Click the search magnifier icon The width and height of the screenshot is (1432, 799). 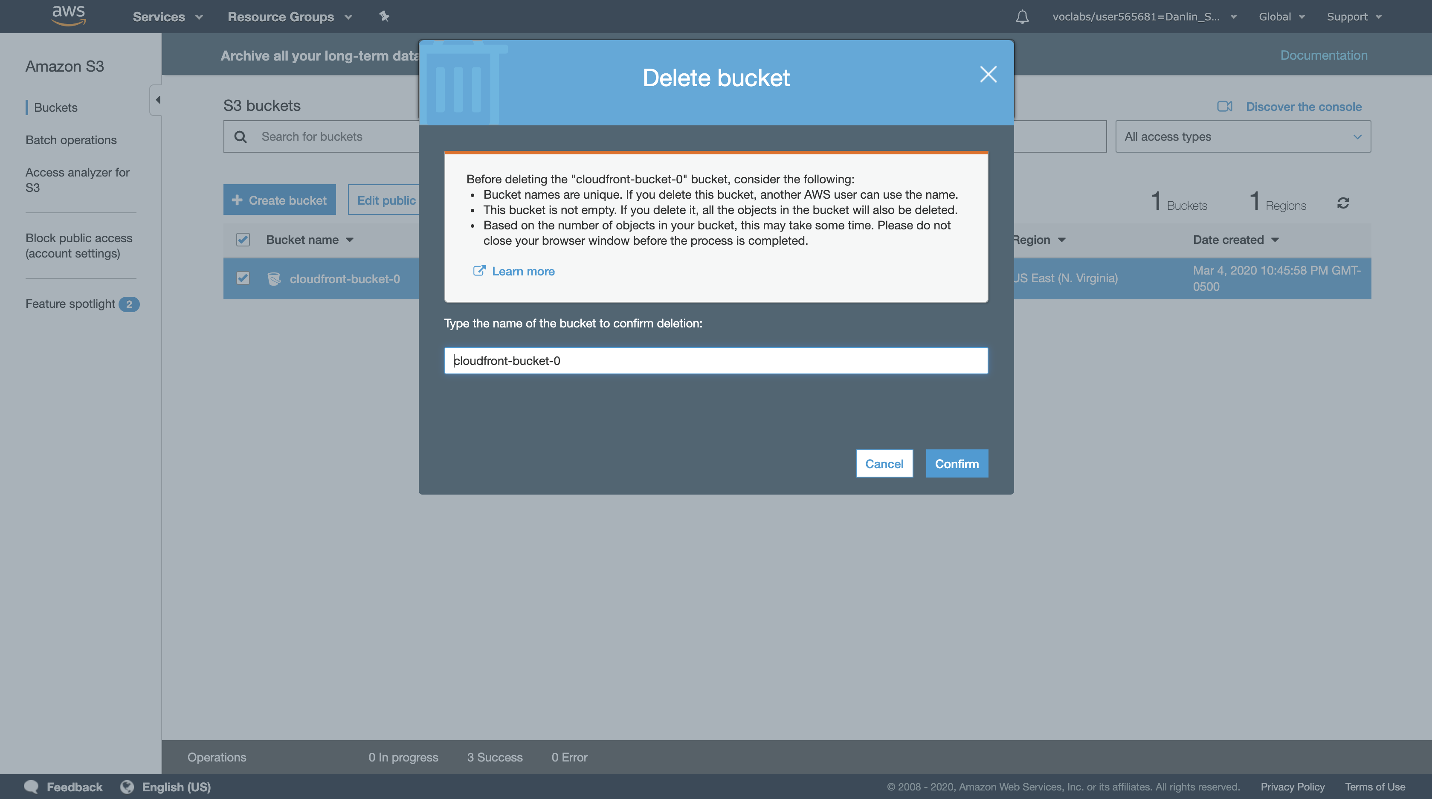coord(240,137)
